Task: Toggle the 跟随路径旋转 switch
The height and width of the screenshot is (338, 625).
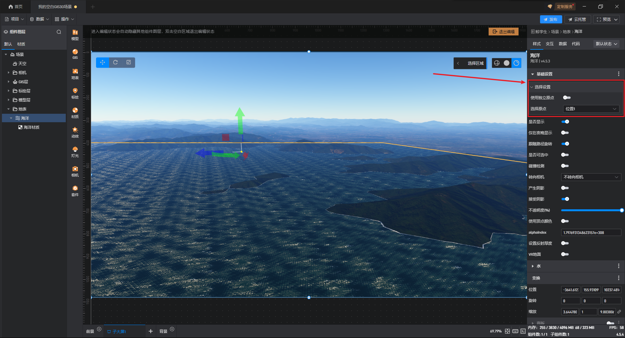Action: coord(565,144)
